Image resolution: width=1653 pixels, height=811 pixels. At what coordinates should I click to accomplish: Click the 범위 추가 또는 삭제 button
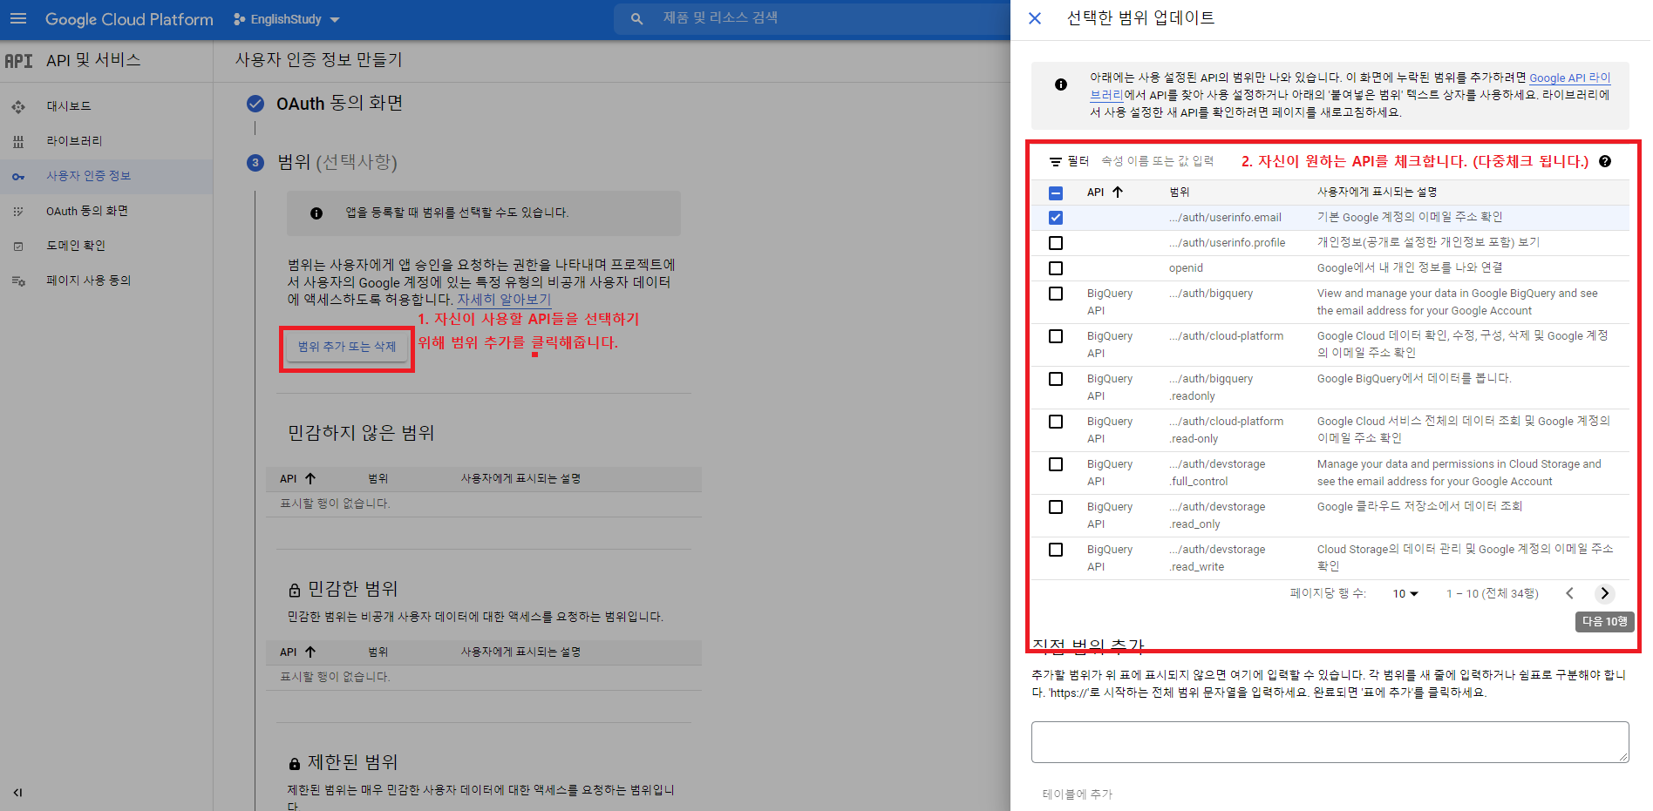[x=347, y=347]
